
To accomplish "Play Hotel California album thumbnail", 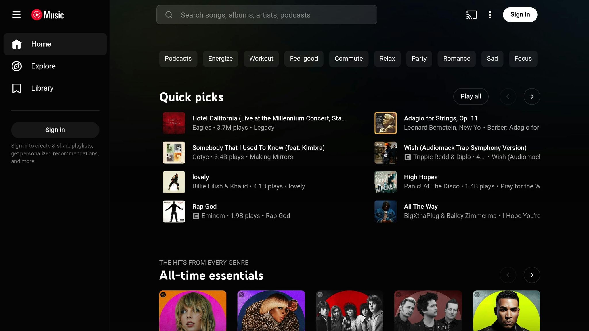I will 174,123.
